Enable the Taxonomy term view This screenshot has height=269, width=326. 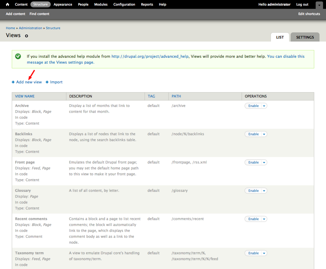click(x=254, y=253)
